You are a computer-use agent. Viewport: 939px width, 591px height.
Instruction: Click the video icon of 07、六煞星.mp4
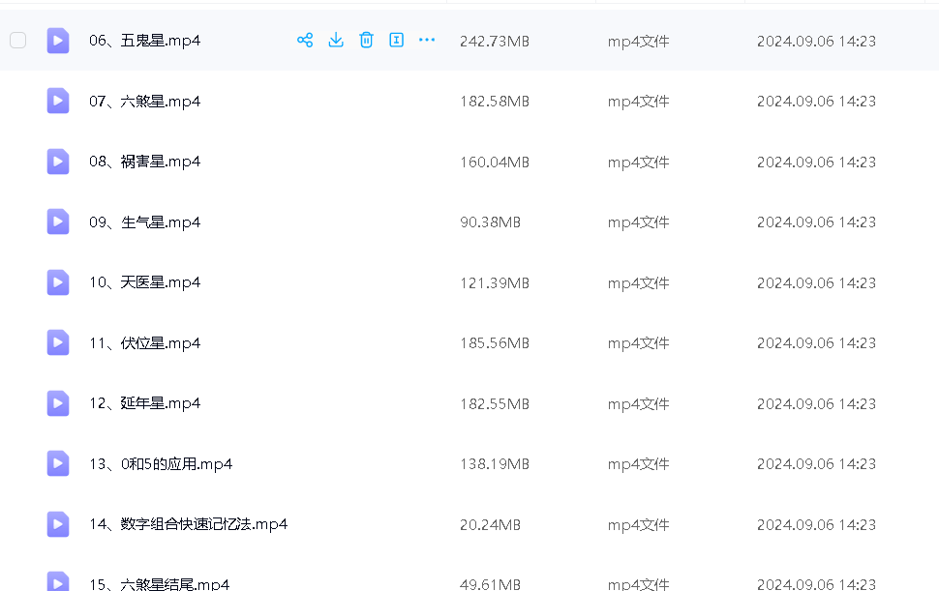(58, 101)
